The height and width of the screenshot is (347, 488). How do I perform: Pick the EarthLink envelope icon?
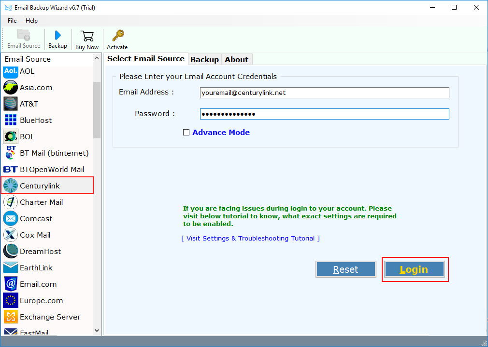11,267
